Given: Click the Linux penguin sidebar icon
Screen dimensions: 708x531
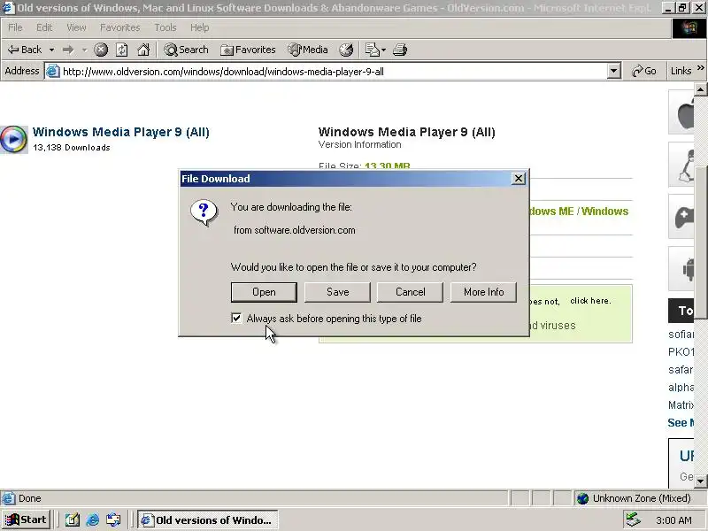Looking at the screenshot, I should point(681,165).
